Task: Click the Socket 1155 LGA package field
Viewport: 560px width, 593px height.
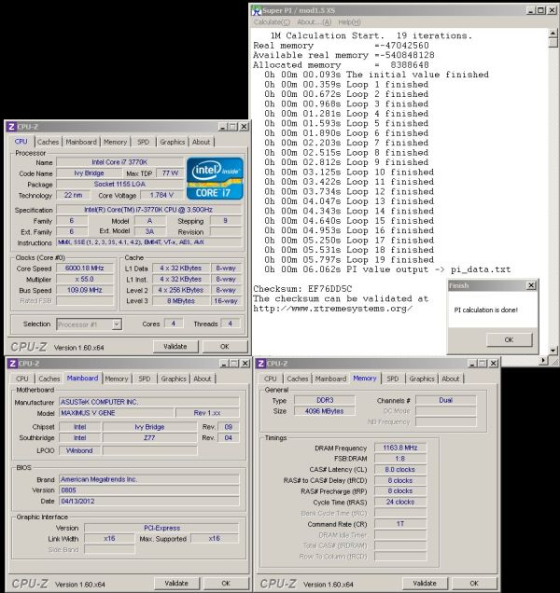Action: (119, 185)
